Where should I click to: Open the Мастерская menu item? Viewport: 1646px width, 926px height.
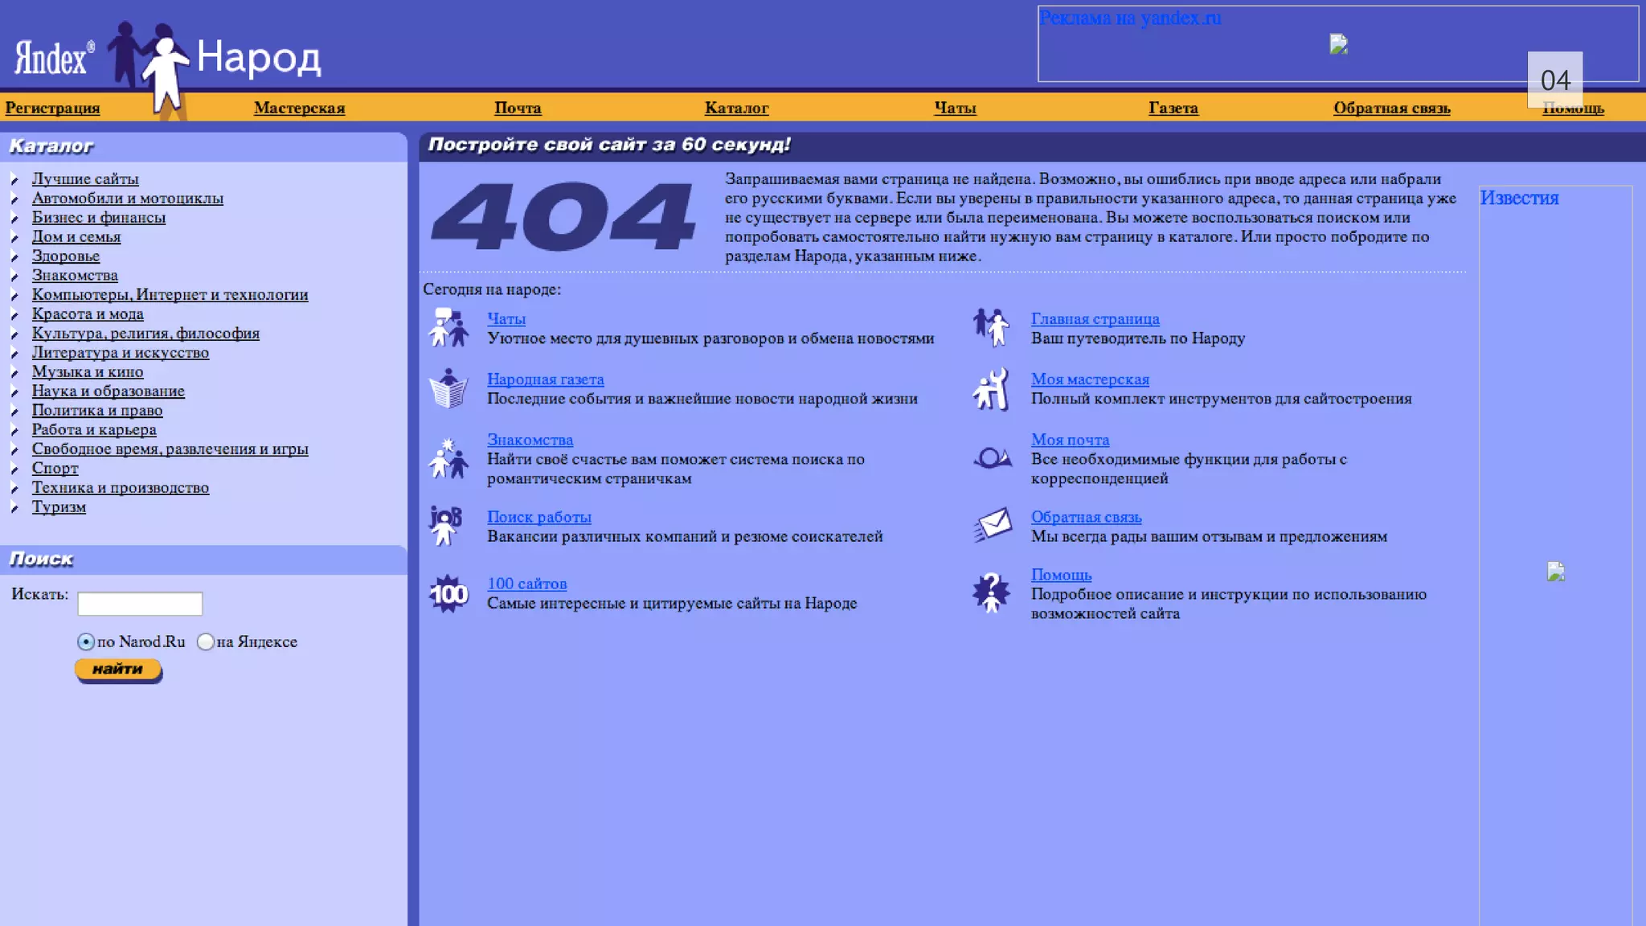click(299, 108)
